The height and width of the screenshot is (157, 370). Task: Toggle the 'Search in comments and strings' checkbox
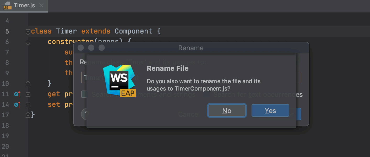84,94
